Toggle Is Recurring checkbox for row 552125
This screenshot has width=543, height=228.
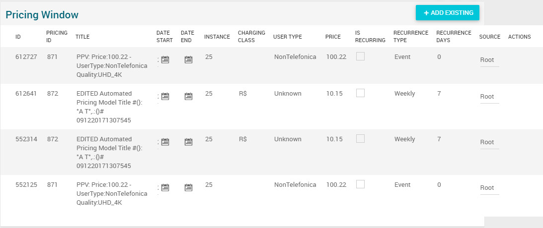361,184
